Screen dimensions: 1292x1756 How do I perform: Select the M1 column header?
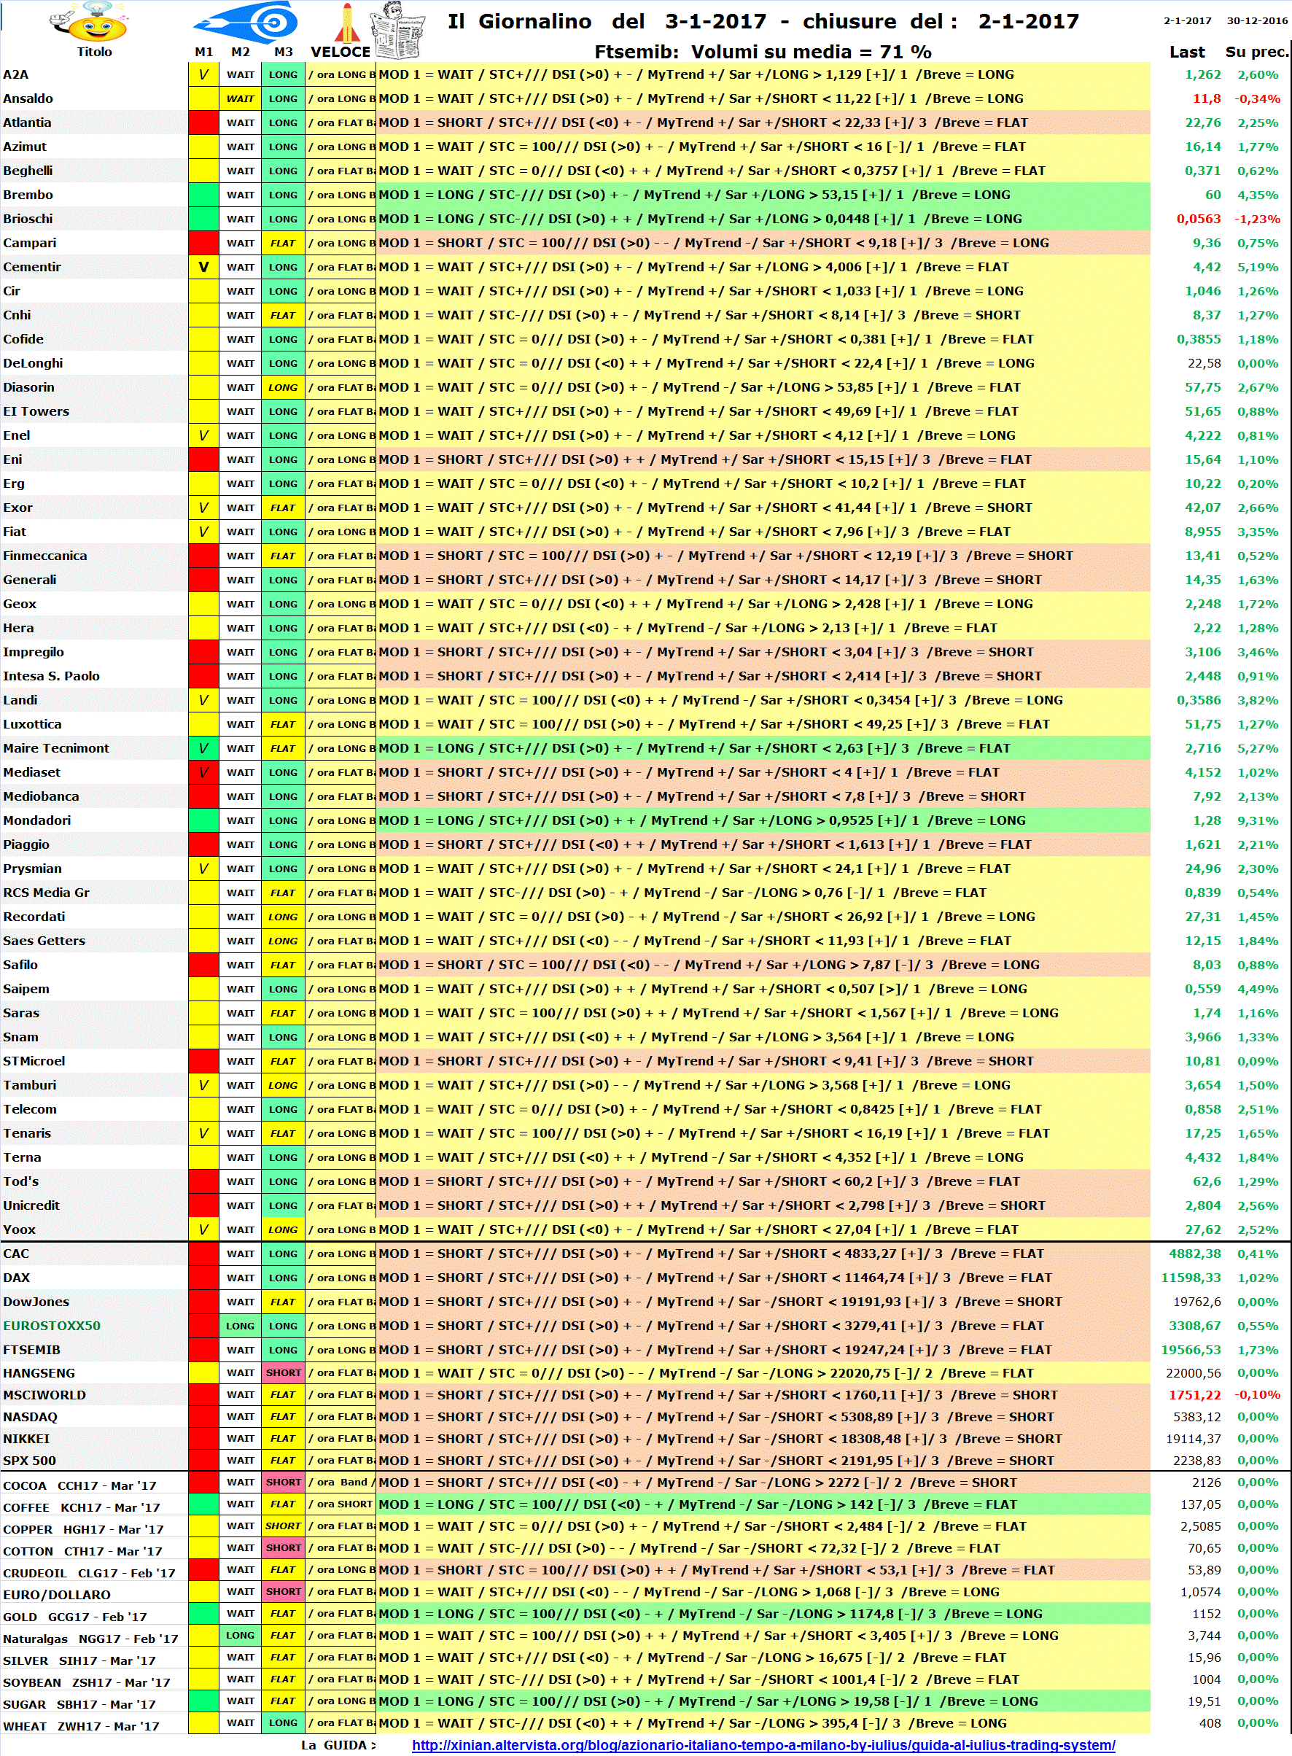coord(203,52)
